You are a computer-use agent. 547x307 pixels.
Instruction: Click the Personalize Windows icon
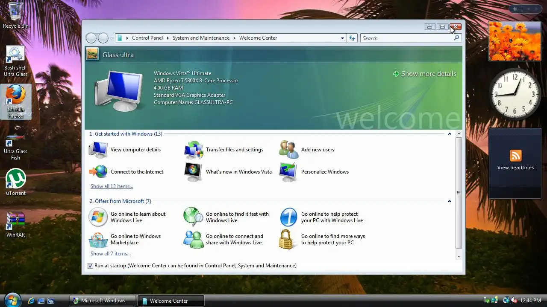point(288,172)
